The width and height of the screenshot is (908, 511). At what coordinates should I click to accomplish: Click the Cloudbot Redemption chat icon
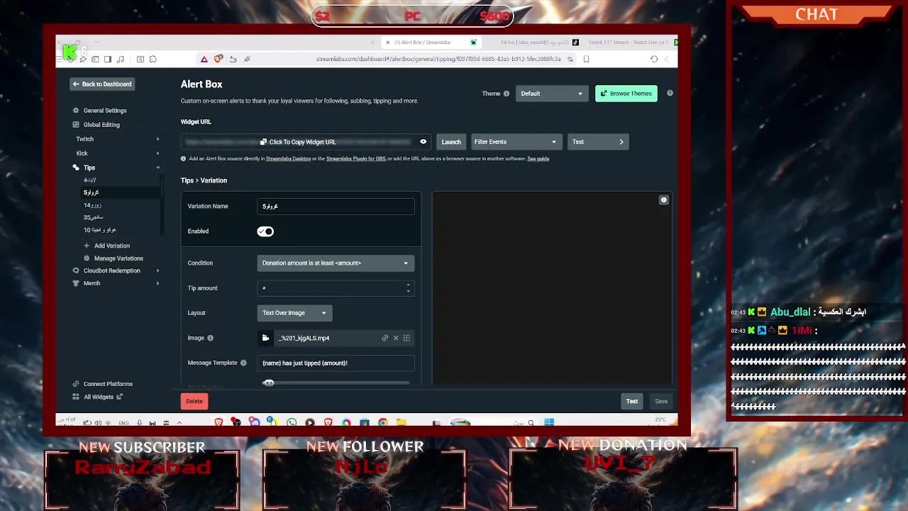tap(76, 270)
